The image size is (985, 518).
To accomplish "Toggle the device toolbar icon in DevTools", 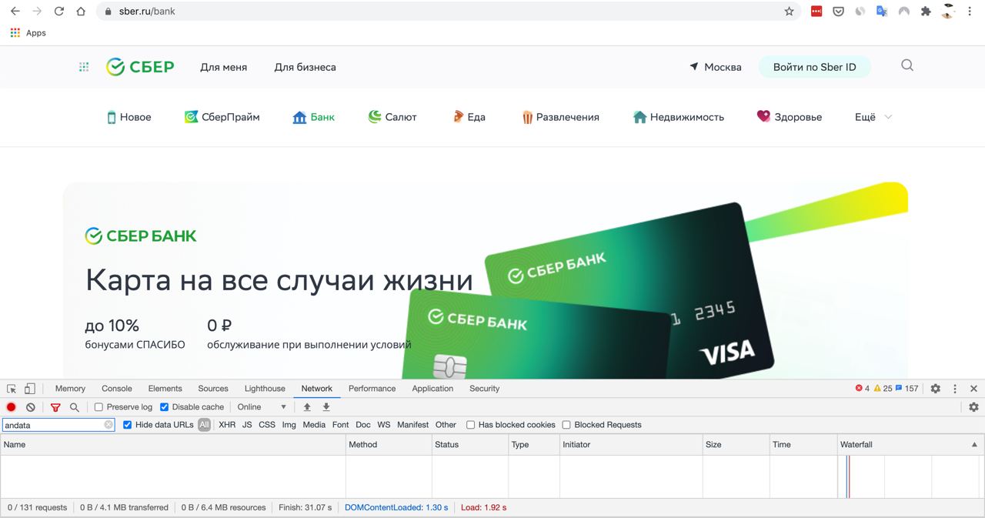I will point(29,389).
